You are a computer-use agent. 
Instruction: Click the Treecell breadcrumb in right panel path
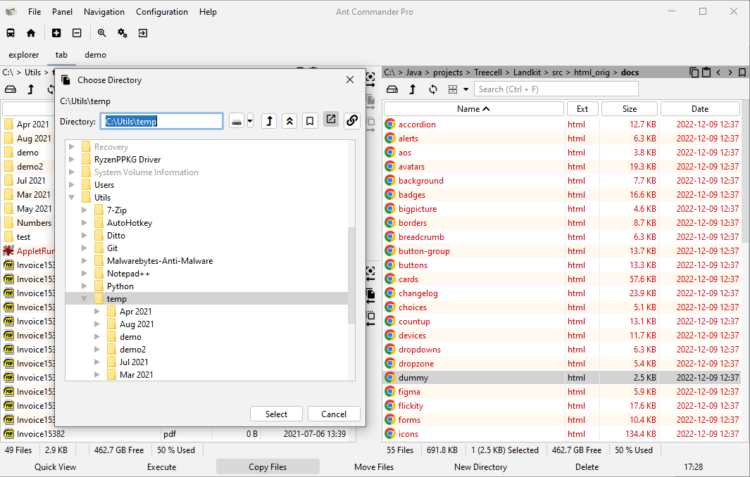[x=488, y=72]
